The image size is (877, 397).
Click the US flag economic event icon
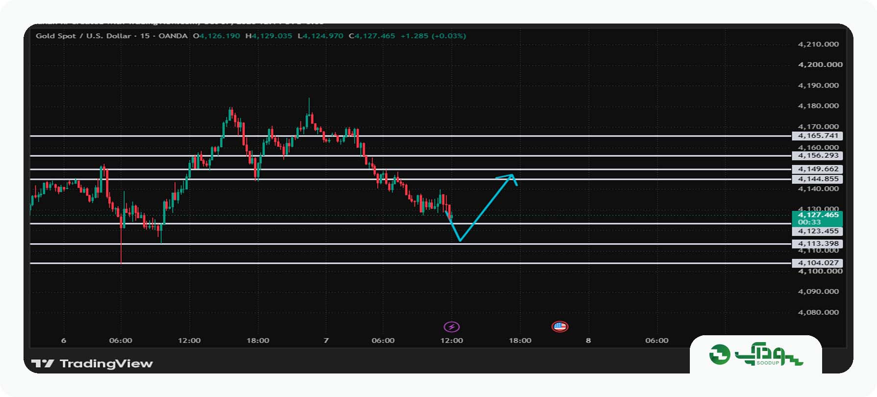pos(560,326)
